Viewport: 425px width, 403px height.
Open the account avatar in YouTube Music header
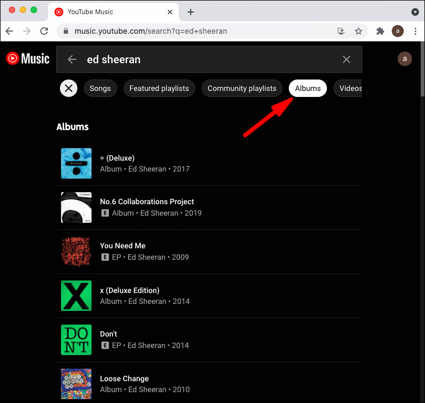pos(405,59)
